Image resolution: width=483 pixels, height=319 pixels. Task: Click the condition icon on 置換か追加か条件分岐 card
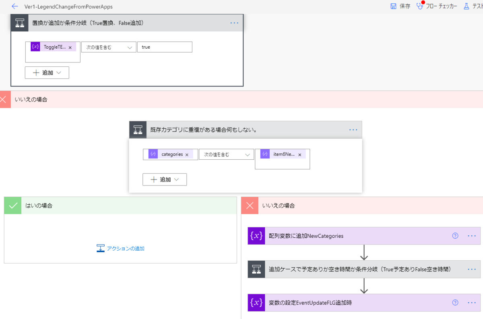[x=19, y=23]
